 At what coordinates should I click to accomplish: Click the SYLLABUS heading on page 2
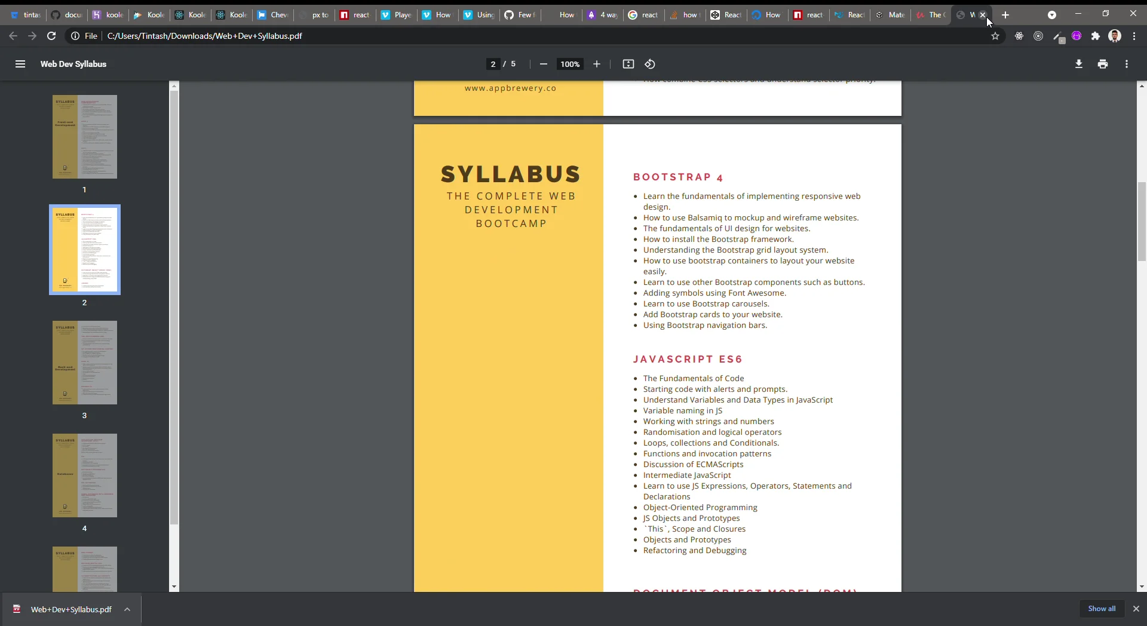511,174
